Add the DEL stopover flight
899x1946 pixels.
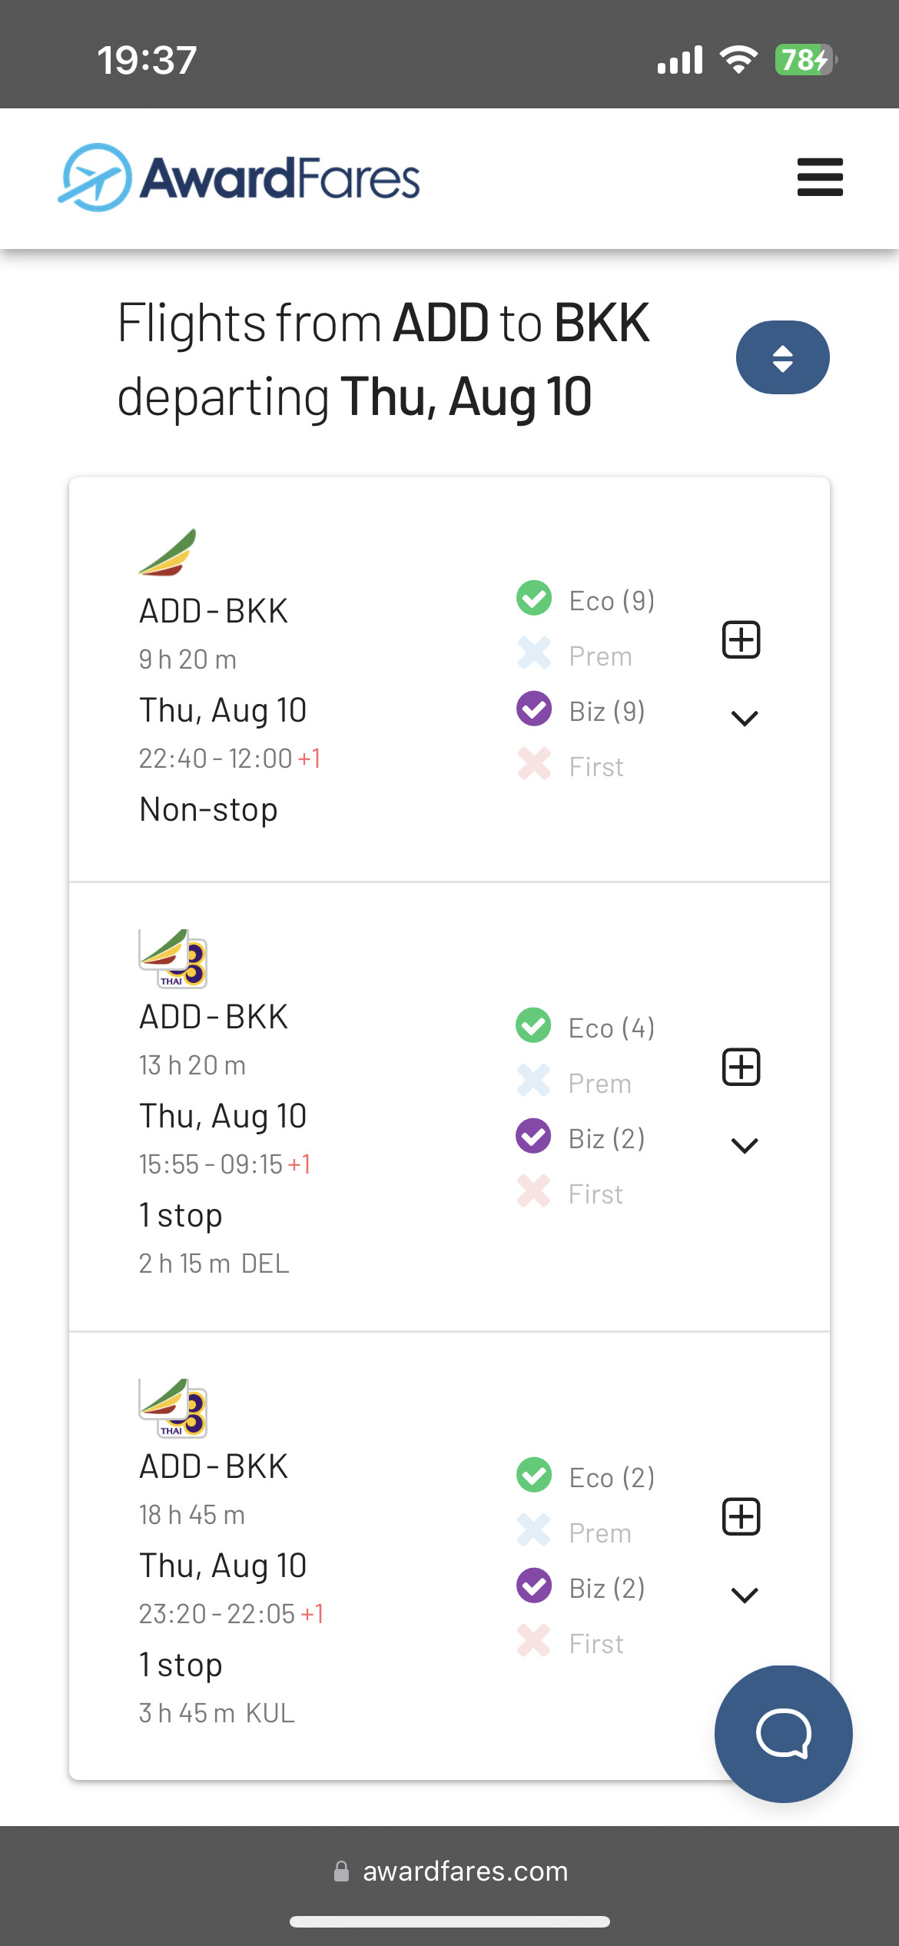[x=741, y=1067]
